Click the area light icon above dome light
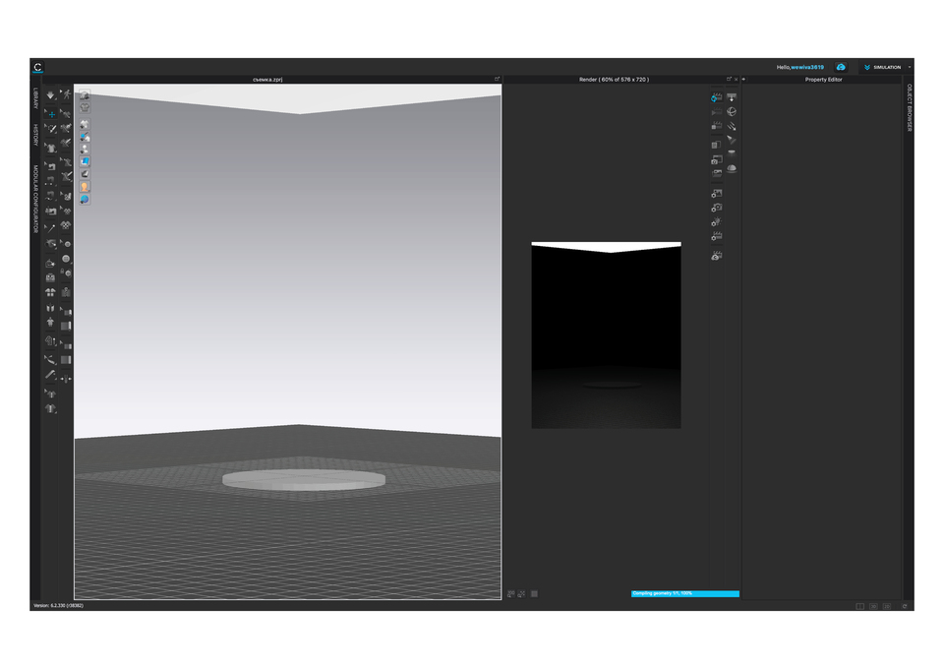 [x=732, y=152]
